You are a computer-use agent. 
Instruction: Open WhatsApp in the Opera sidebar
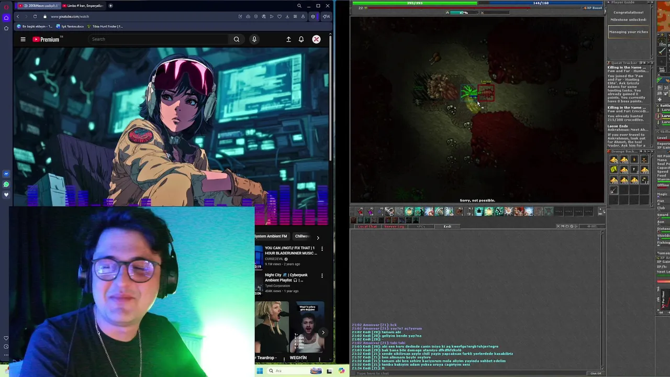(6, 184)
